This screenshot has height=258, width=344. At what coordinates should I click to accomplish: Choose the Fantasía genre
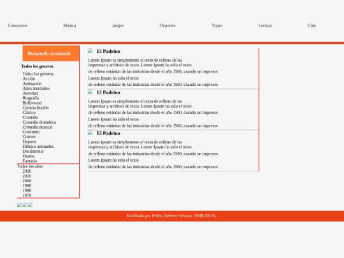(29, 161)
